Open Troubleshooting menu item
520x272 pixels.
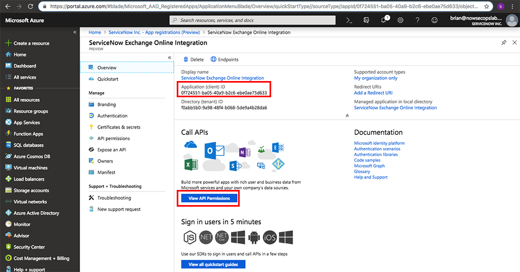(110, 198)
